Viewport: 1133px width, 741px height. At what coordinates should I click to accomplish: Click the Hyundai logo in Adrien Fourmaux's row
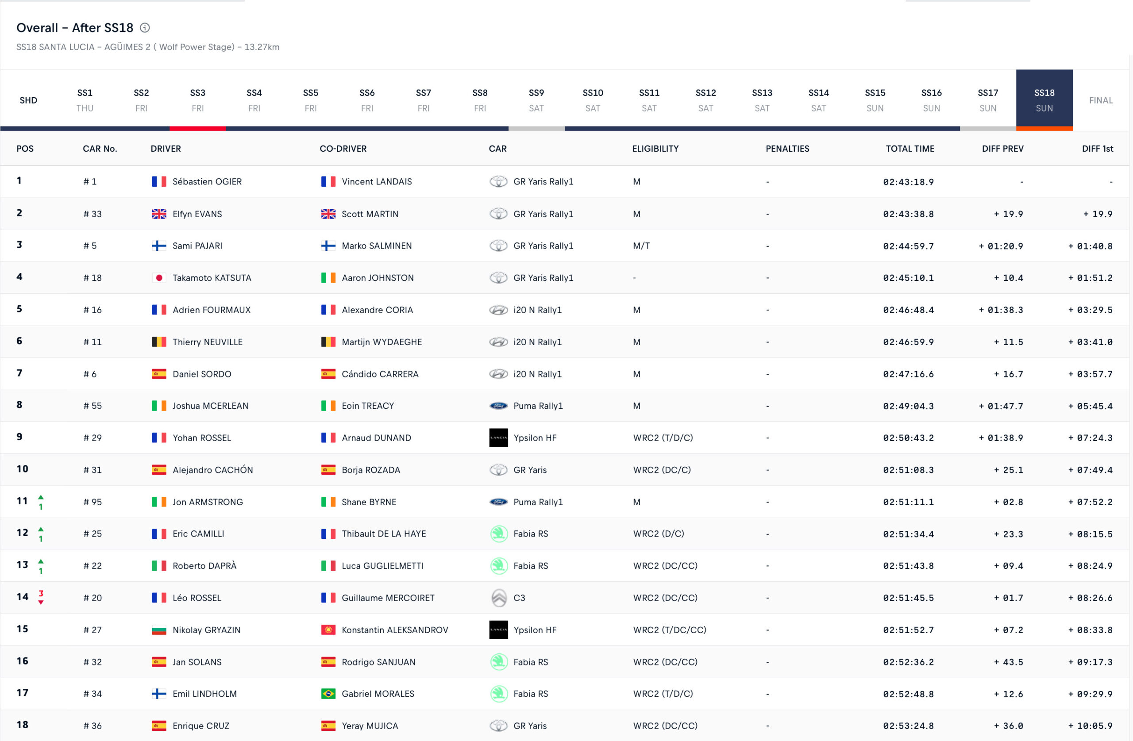tap(498, 310)
